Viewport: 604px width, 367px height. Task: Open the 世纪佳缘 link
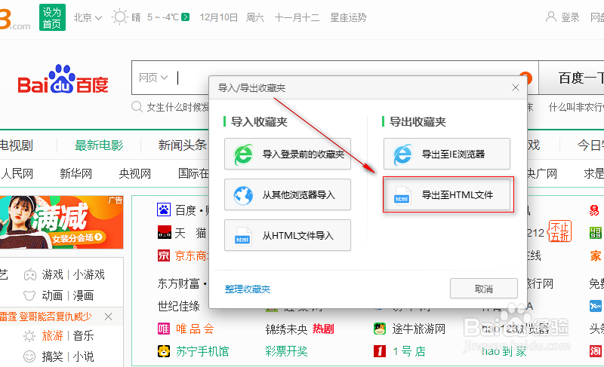pyautogui.click(x=178, y=306)
